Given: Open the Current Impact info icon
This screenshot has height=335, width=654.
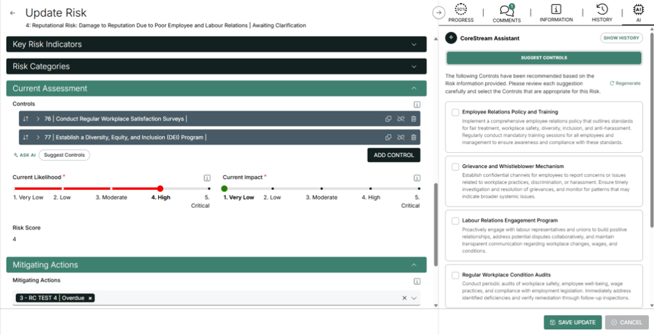Looking at the screenshot, I should tap(416, 178).
